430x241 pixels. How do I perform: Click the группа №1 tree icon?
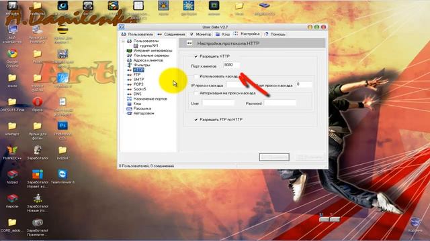point(136,46)
